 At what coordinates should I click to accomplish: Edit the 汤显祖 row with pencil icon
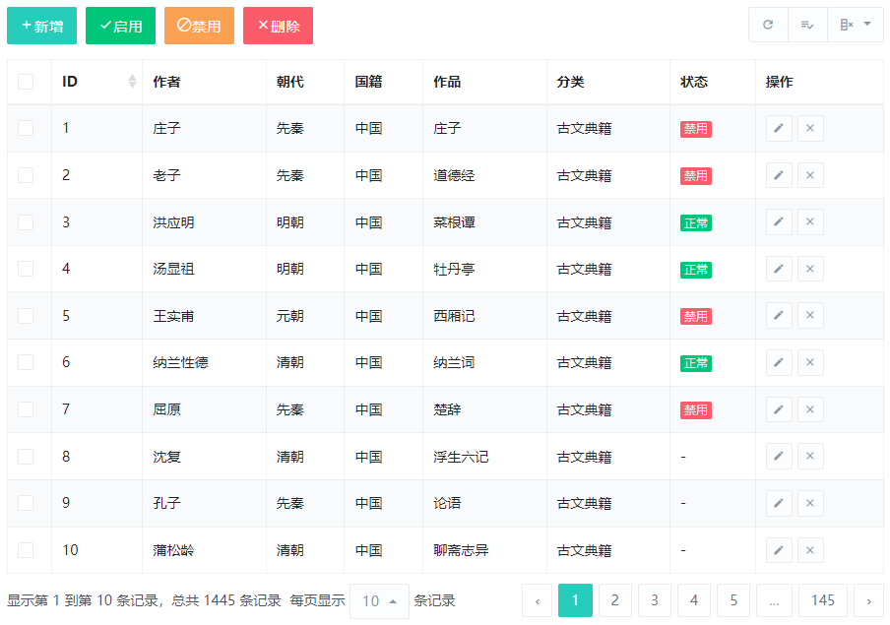tap(779, 269)
